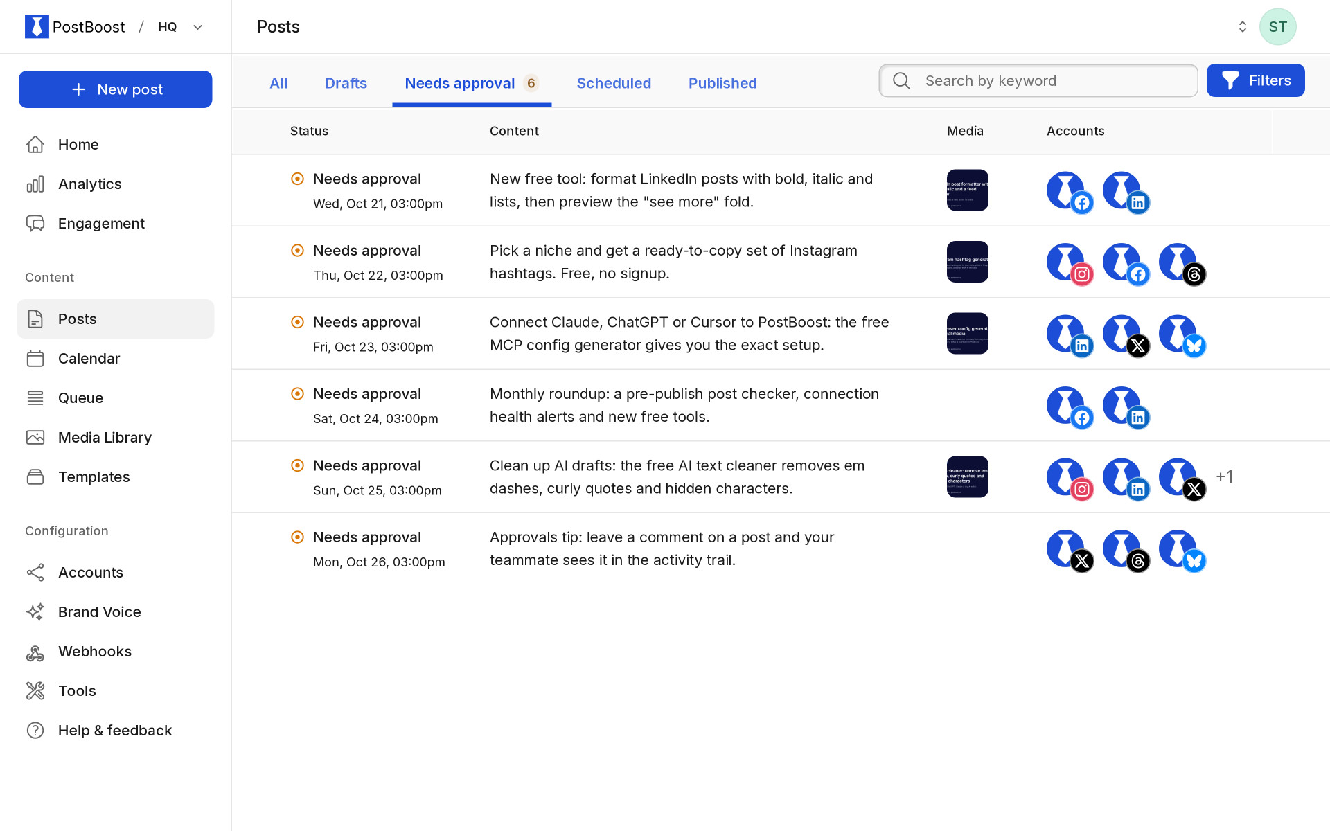Open Brand Voice sparkles icon
This screenshot has width=1330, height=831.
tap(35, 611)
